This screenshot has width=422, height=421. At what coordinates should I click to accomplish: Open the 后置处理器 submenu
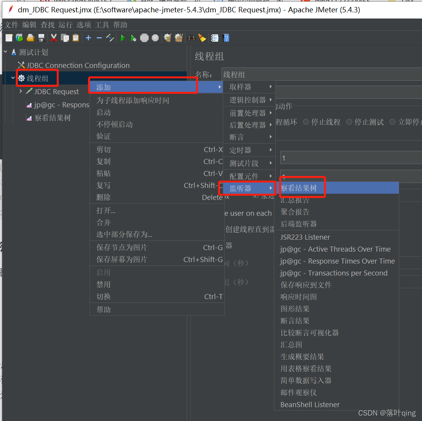(x=249, y=125)
